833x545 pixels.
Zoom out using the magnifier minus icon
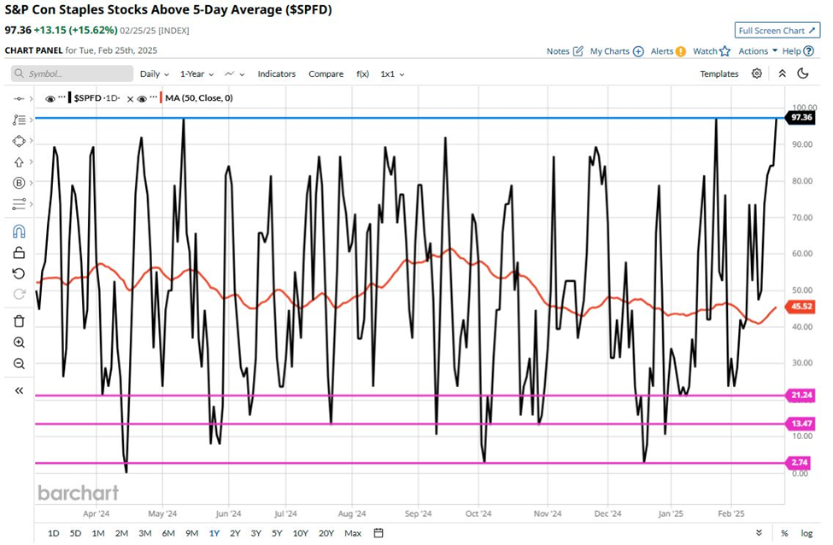[x=19, y=364]
